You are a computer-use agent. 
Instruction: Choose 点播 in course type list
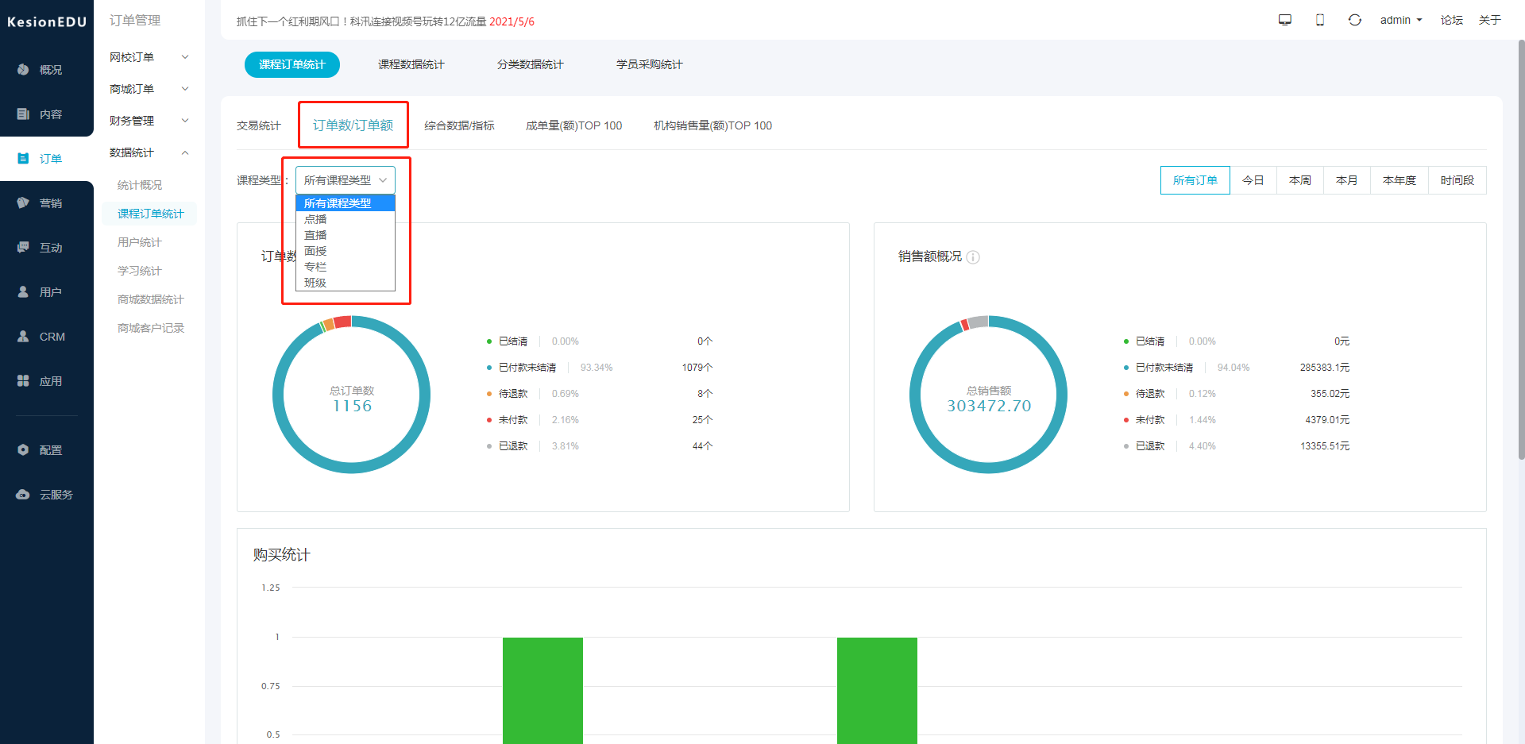[346, 219]
